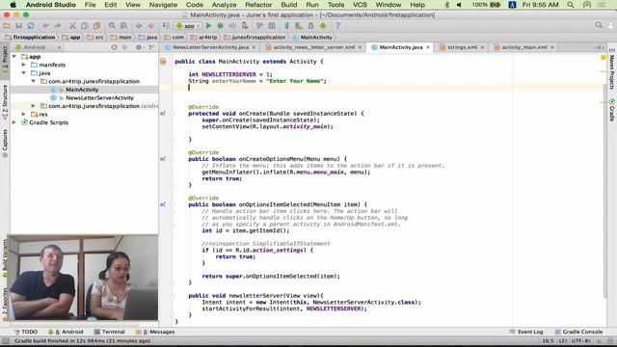Screen dimensions: 617x347
Task: Click the Search Everywhere magnifier icon
Action: [x=599, y=25]
